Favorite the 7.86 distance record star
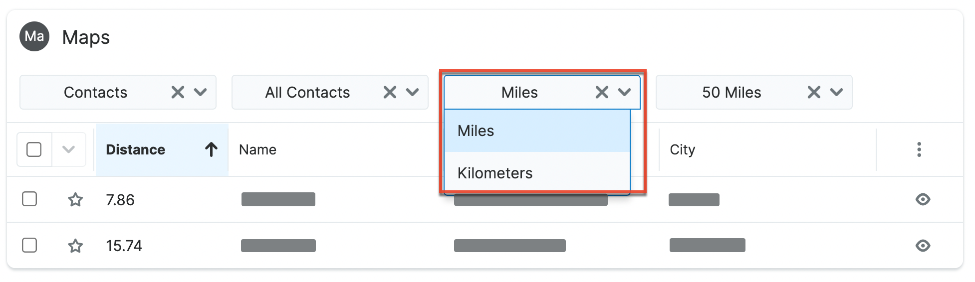Screen dimensions: 975x282 coord(75,200)
